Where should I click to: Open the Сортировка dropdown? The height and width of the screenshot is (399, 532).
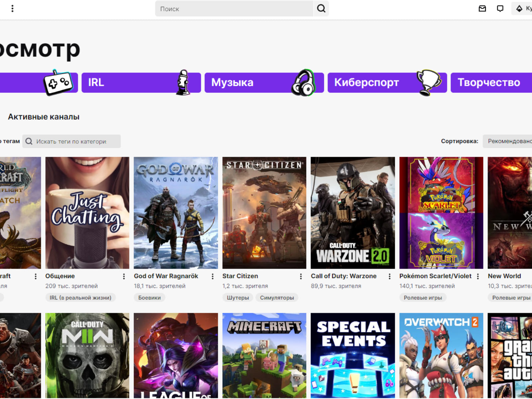click(507, 141)
